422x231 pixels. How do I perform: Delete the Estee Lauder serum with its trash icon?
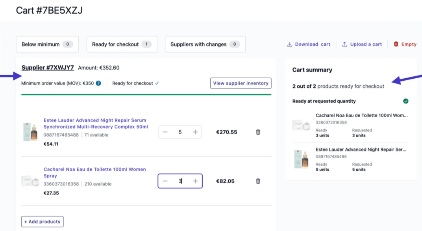click(x=258, y=132)
